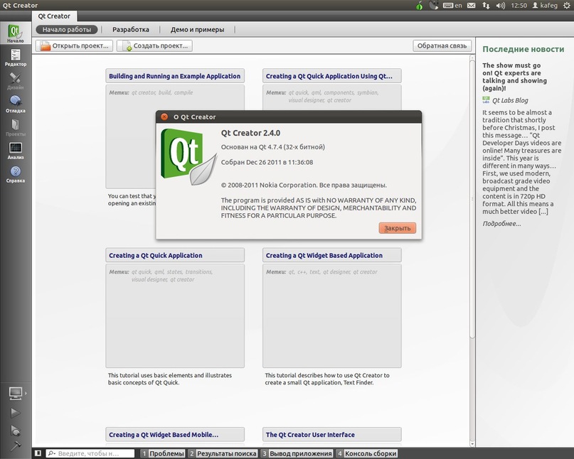This screenshot has width=574, height=459.
Task: Open the Qt Labs Blog link
Action: [510, 100]
